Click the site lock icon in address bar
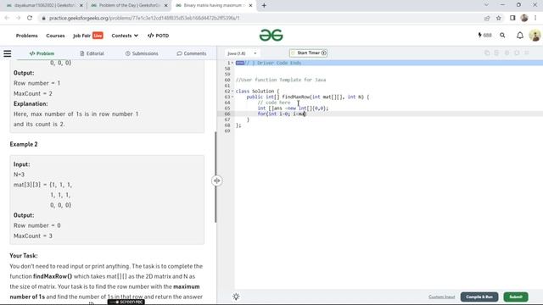 [x=43, y=18]
